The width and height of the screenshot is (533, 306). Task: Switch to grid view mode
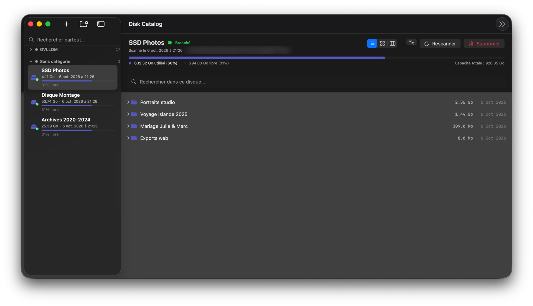pyautogui.click(x=382, y=43)
